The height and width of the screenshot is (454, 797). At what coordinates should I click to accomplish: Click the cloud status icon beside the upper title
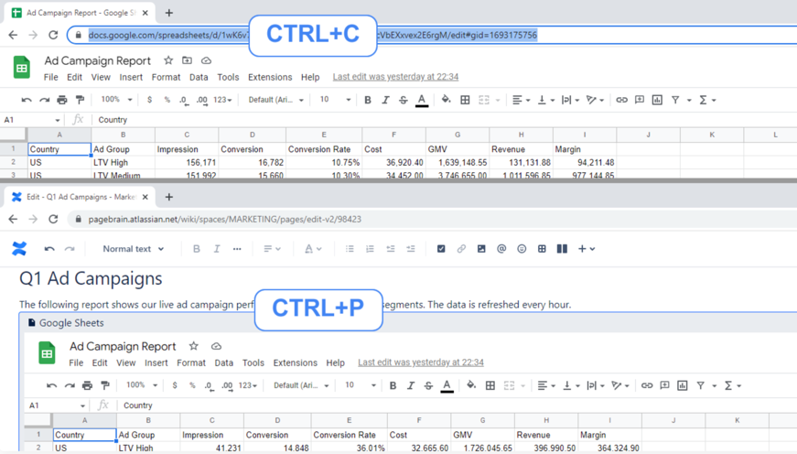tap(206, 60)
